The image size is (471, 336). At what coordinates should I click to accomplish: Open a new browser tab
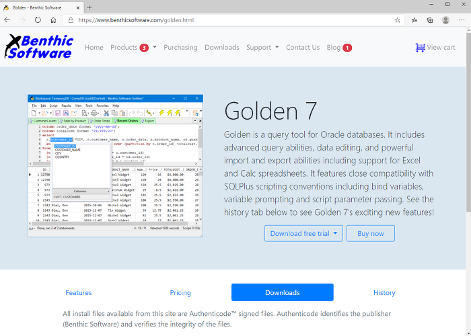click(89, 8)
